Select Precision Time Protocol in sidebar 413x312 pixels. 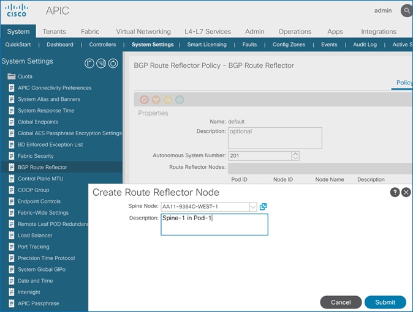coord(46,258)
